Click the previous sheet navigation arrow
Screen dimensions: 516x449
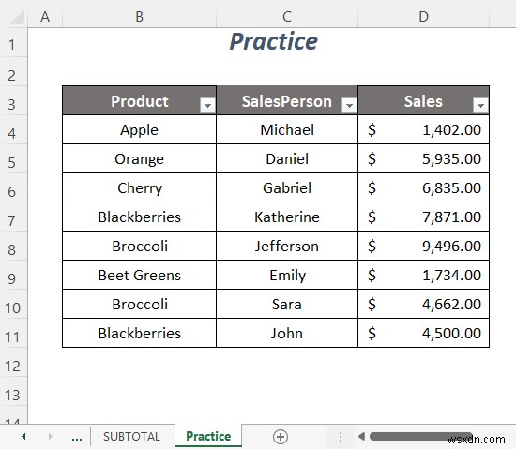pyautogui.click(x=23, y=436)
